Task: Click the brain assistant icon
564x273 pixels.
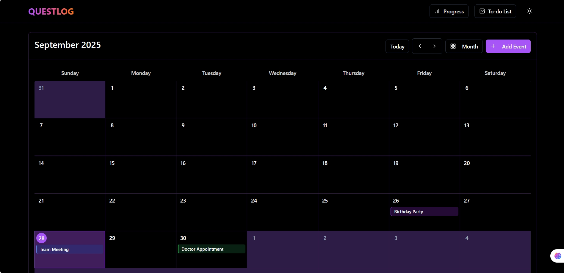Action: (557, 256)
